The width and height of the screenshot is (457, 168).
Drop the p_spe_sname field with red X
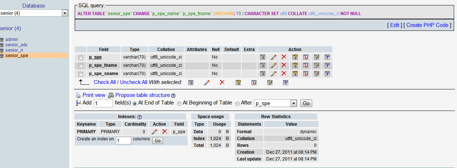pyautogui.click(x=284, y=74)
